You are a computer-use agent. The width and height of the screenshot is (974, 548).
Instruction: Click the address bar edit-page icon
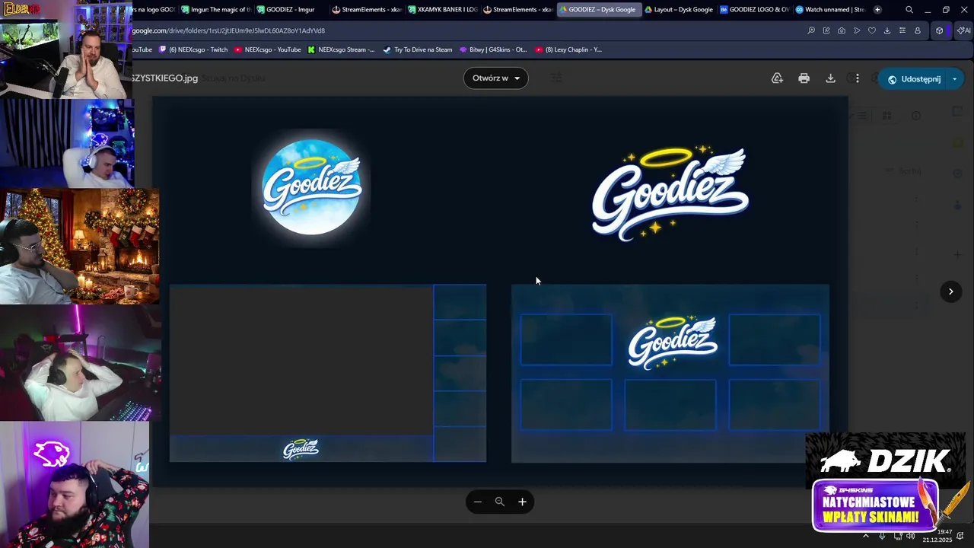[x=826, y=30]
